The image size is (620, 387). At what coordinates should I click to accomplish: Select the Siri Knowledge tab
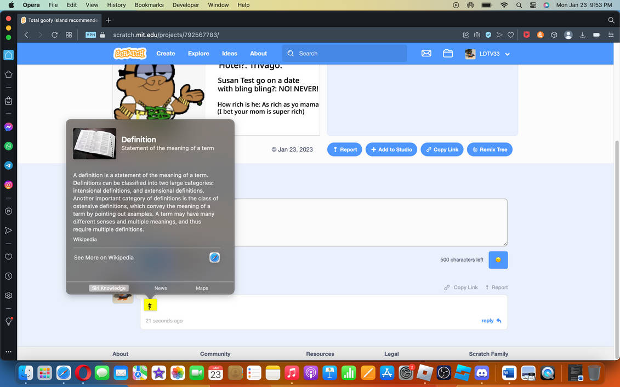point(109,288)
